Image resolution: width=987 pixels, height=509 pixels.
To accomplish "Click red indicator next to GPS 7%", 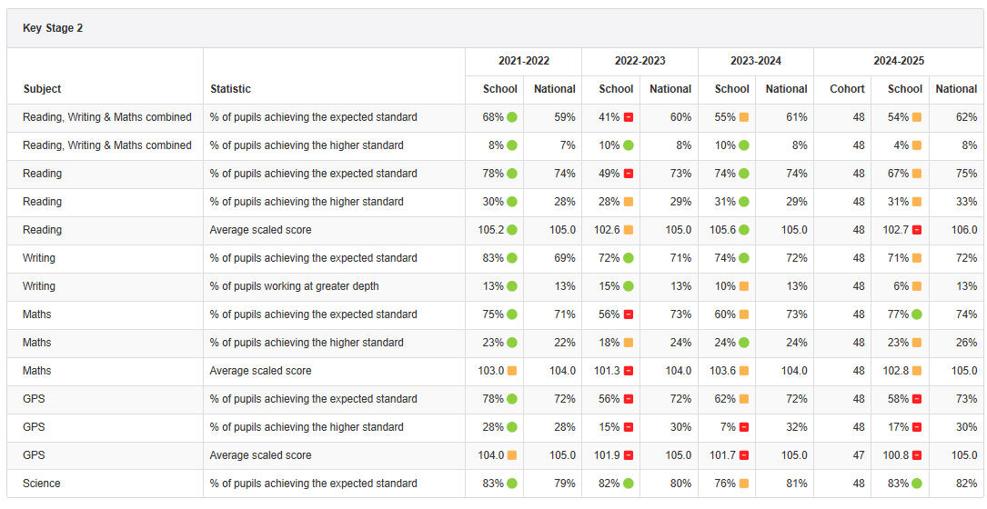I will [x=744, y=427].
